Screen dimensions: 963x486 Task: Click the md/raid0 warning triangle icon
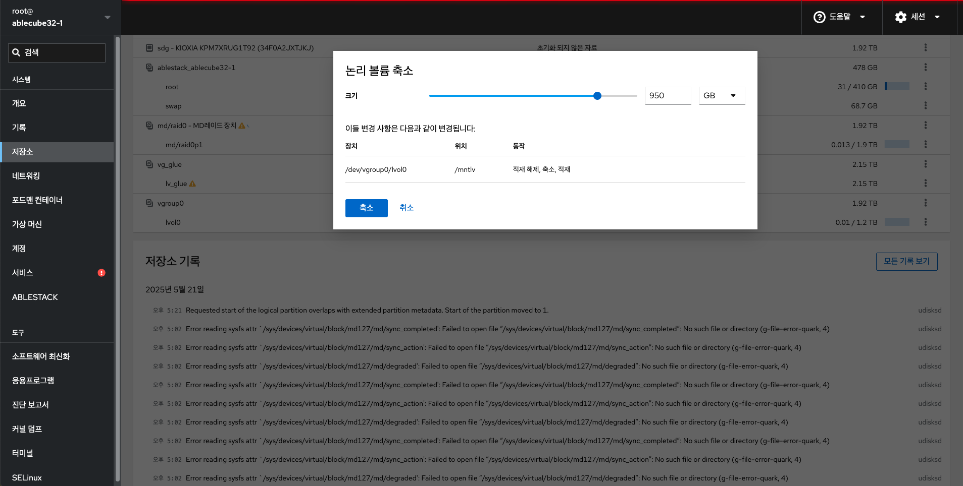242,126
